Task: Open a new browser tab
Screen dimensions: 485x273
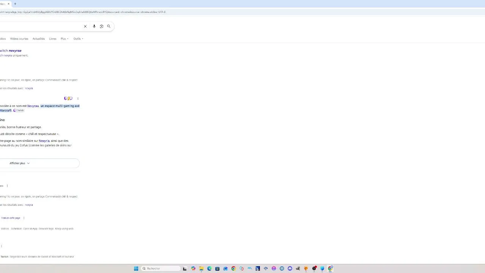Action: [15, 4]
